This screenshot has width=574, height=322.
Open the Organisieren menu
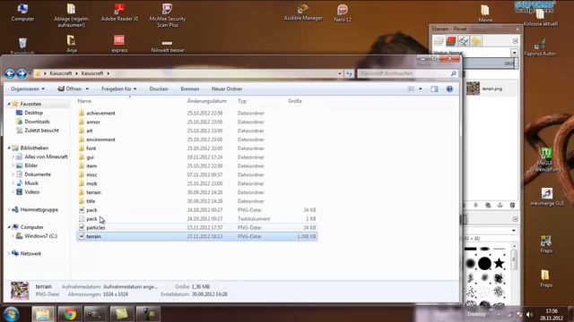(x=28, y=89)
